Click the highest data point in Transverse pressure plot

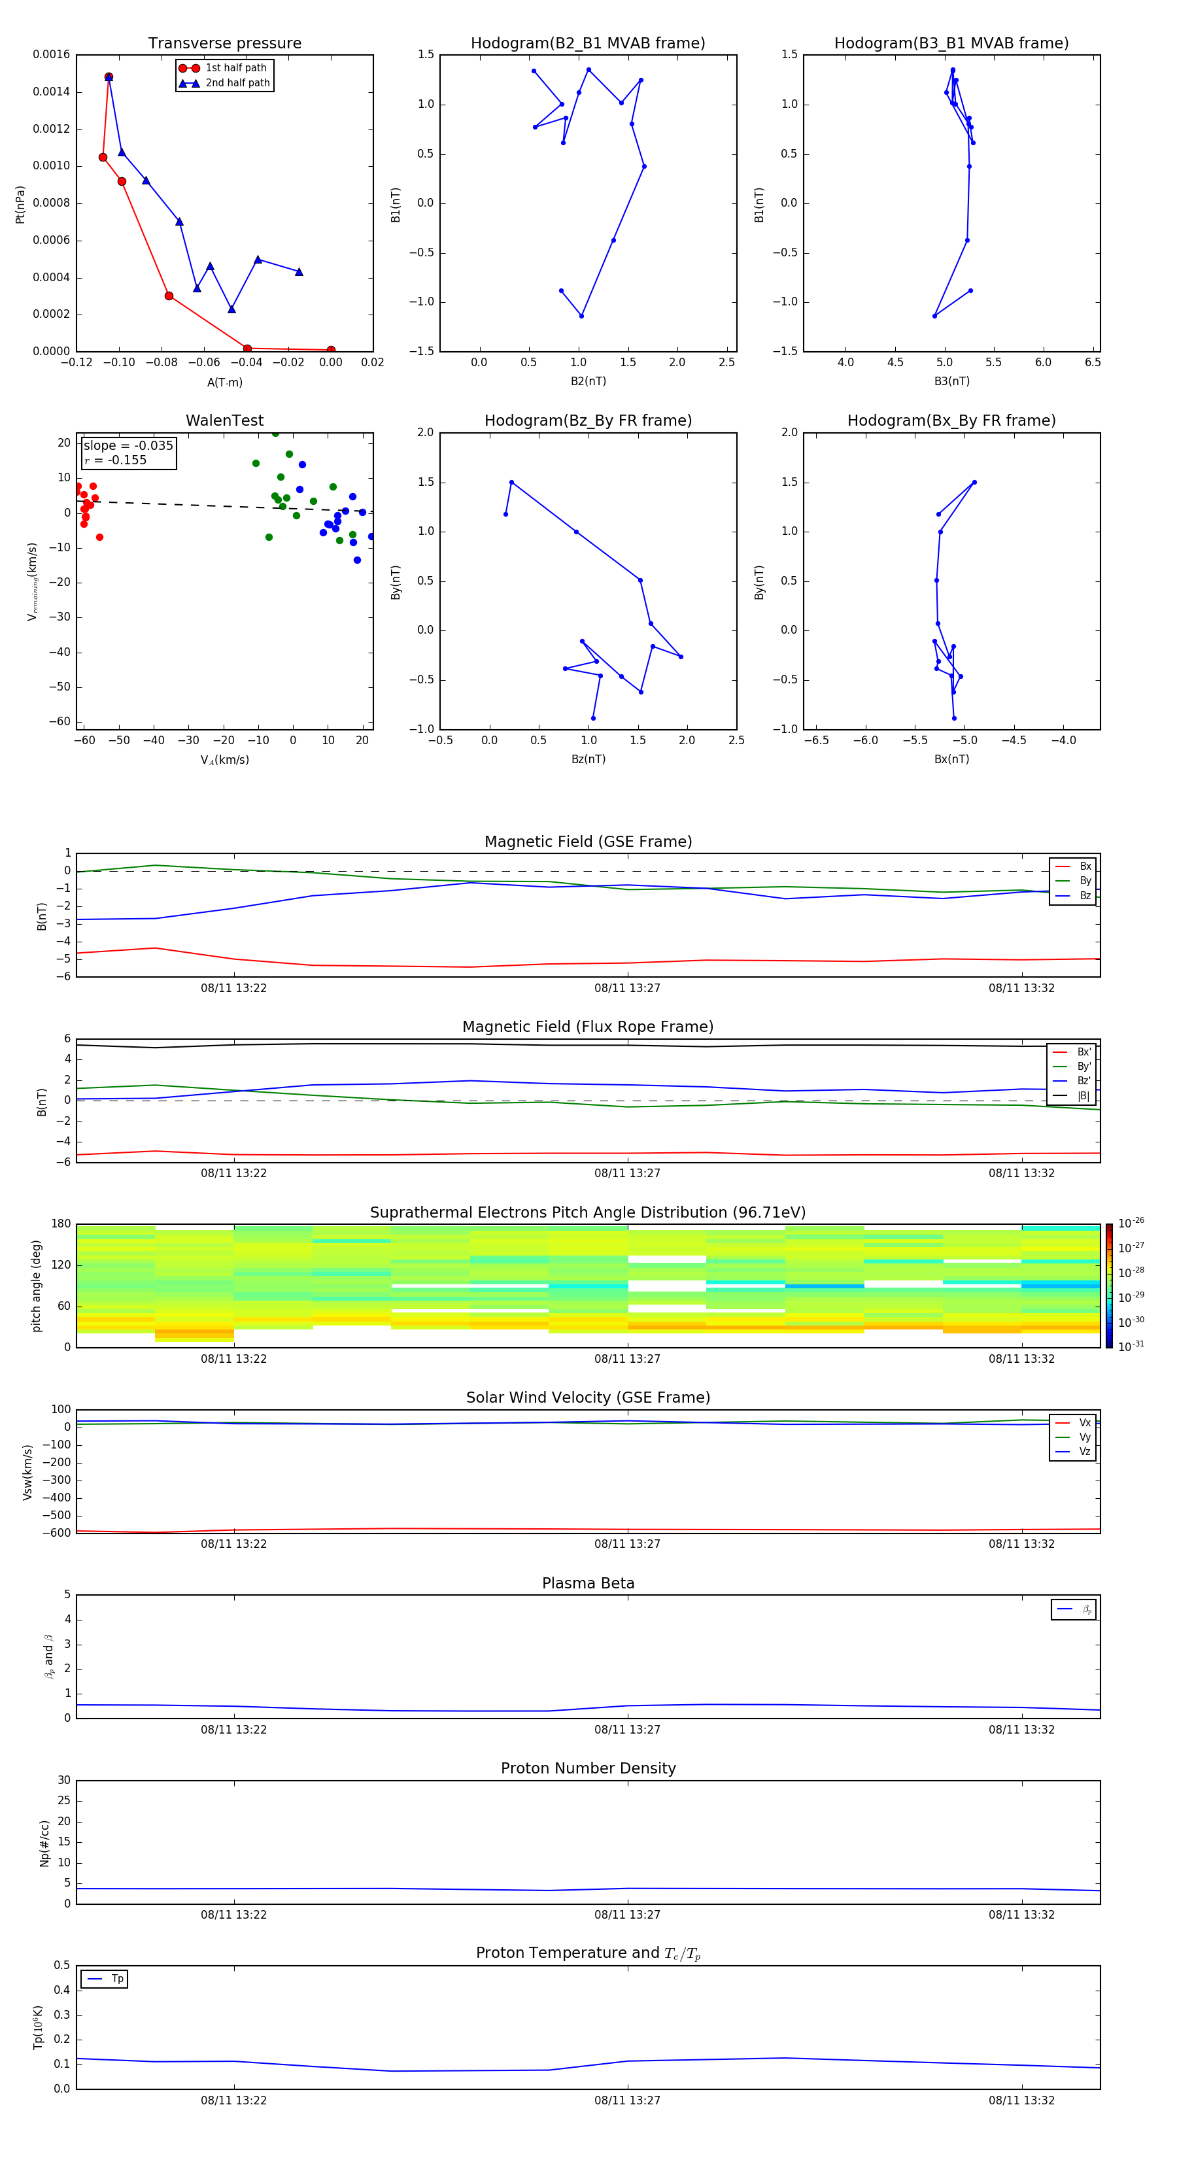pos(108,77)
